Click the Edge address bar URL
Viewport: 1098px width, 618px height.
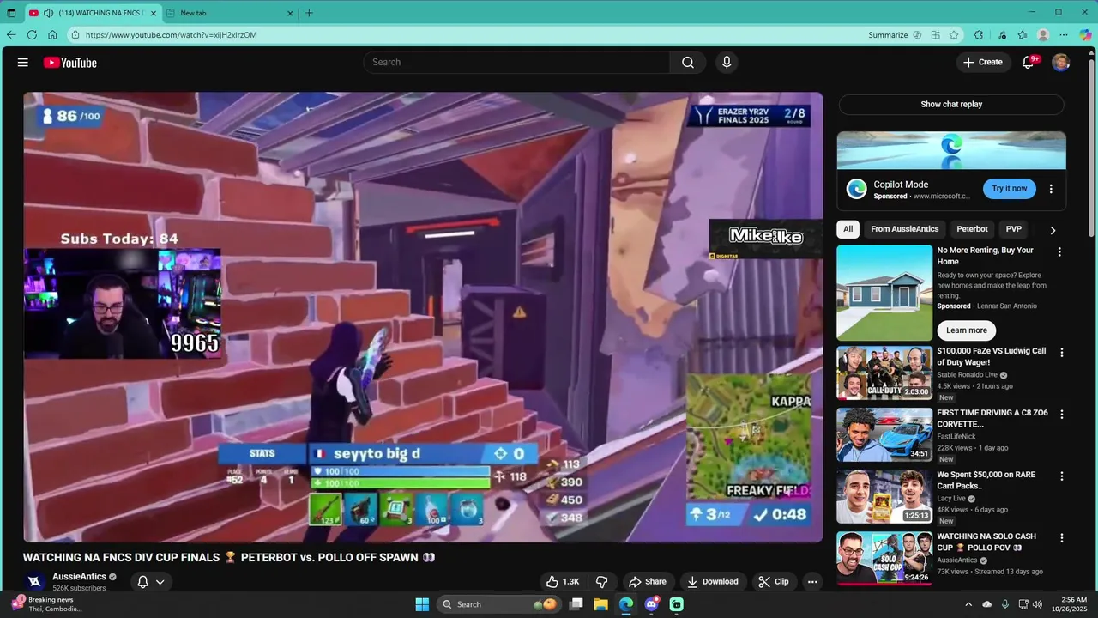click(172, 35)
